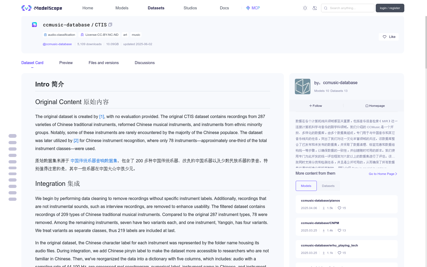Click the License:CC-BY-NC-ND tag
This screenshot has height=267, width=427.
coord(100,35)
